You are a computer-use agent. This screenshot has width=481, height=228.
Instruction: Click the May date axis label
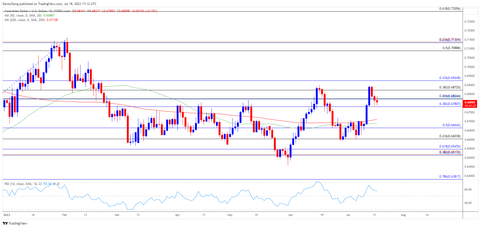coord(230,215)
